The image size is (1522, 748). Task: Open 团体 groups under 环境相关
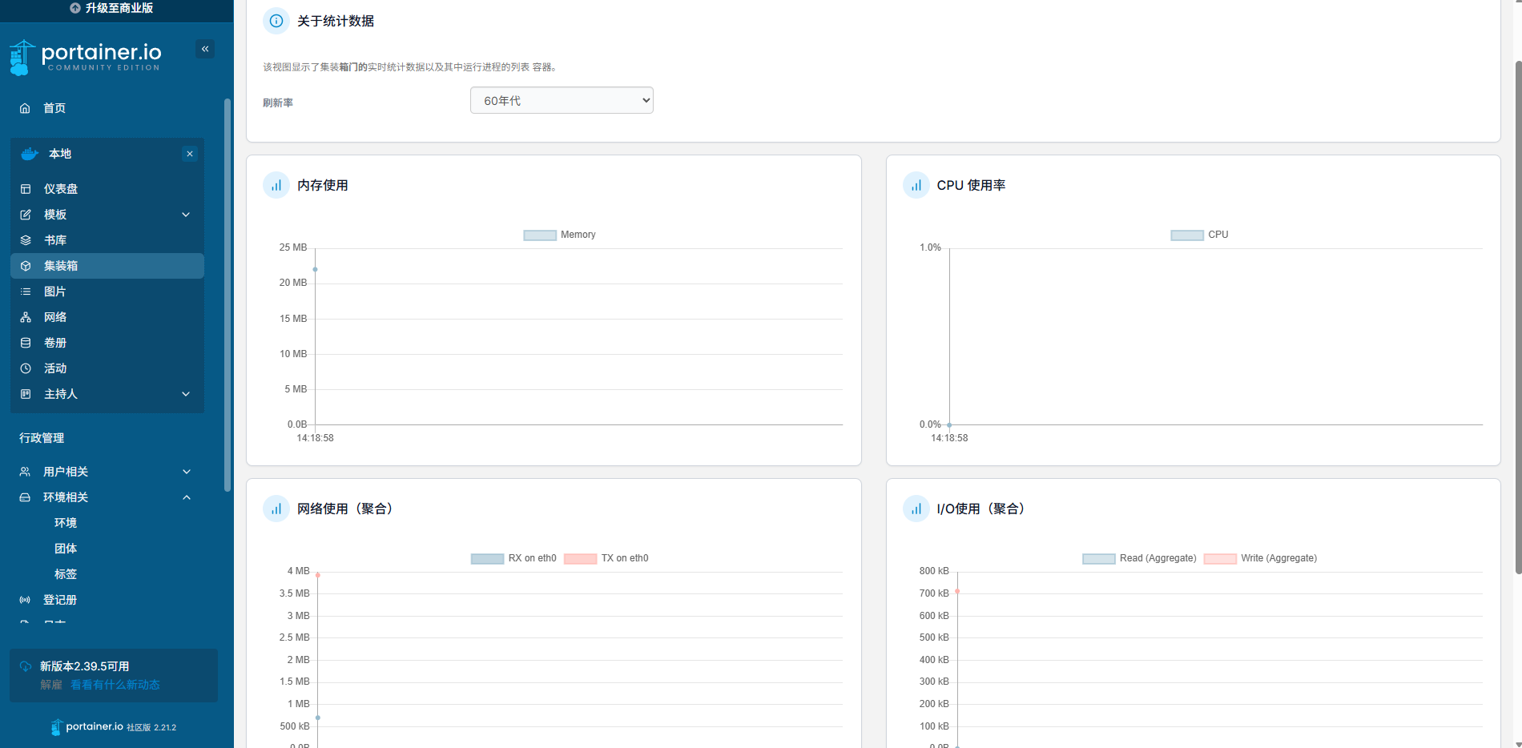(66, 549)
